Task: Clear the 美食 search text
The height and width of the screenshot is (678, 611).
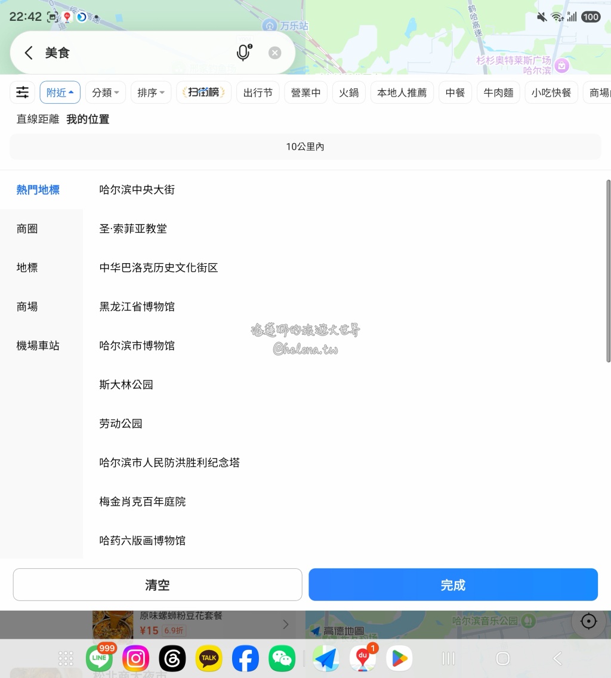Action: [274, 53]
